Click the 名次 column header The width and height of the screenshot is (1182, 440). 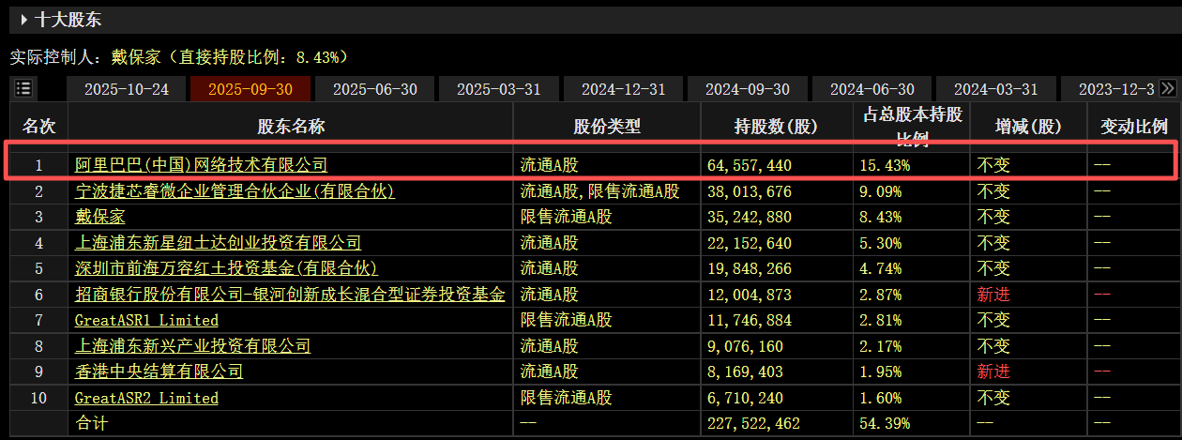coord(38,127)
